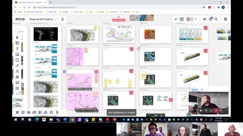
Task: Open the comments panel in bottom toolbar
Action: click(23, 113)
